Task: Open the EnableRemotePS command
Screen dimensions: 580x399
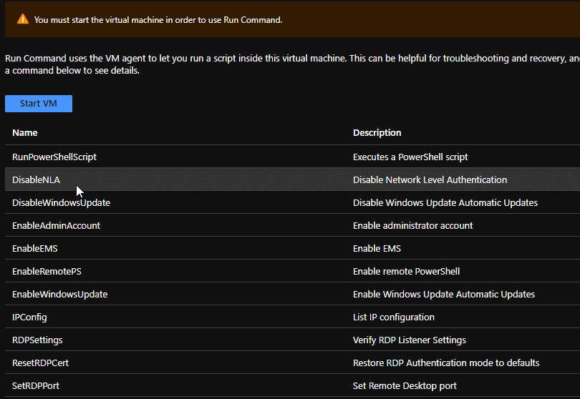Action: coord(47,272)
